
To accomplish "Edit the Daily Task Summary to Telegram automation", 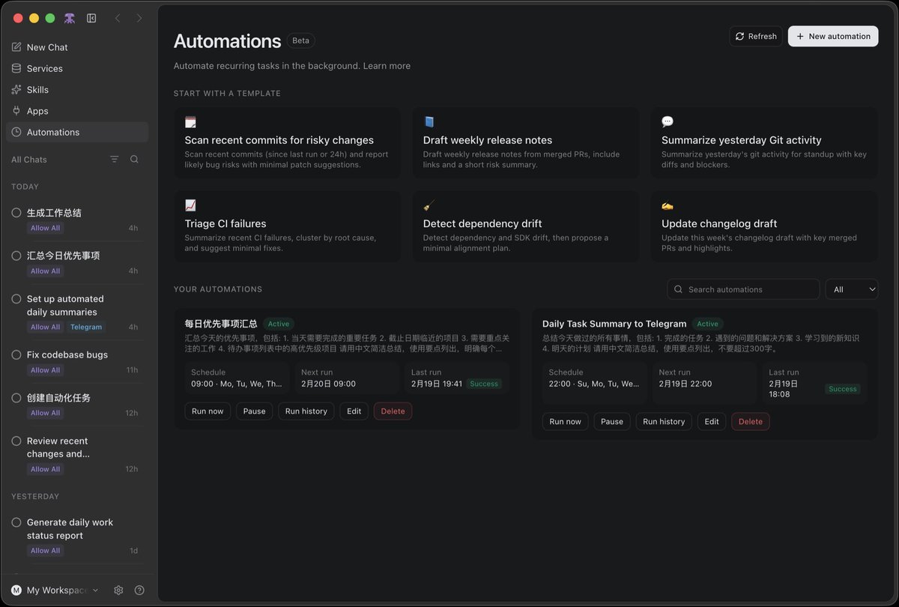I will coord(712,422).
